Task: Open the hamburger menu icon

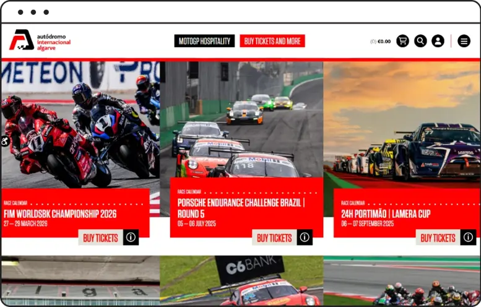Action: click(x=464, y=41)
